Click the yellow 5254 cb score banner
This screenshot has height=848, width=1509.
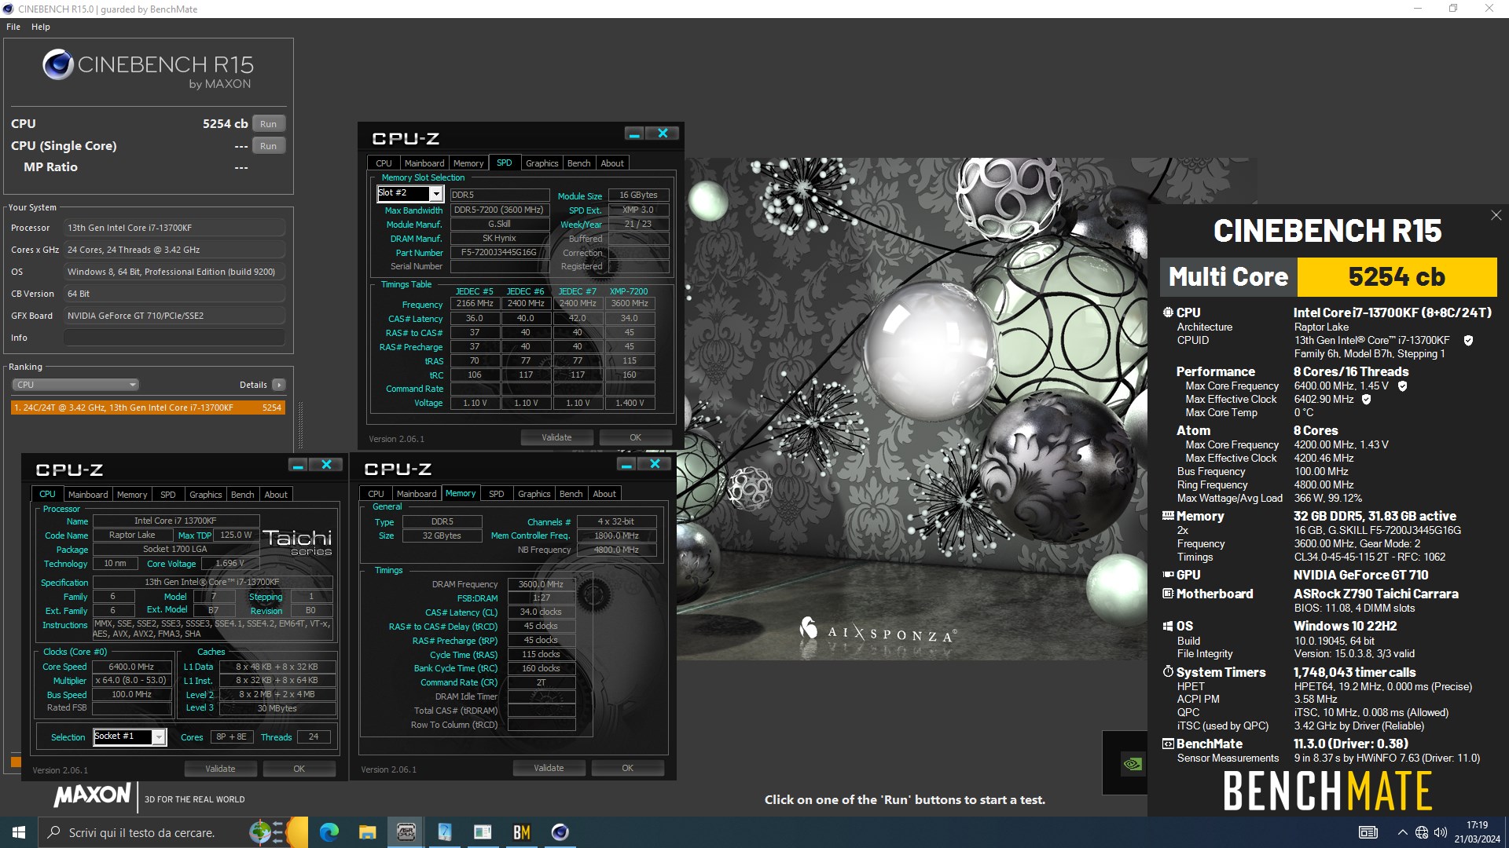(x=1397, y=276)
